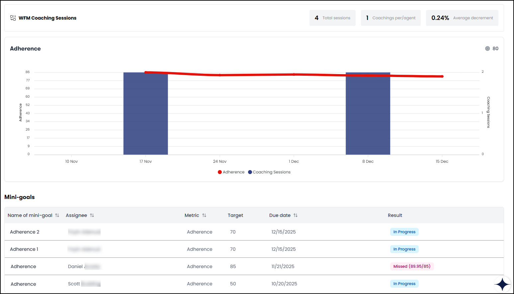
Task: Sort the Metric column using arrows icon
Action: pos(204,215)
